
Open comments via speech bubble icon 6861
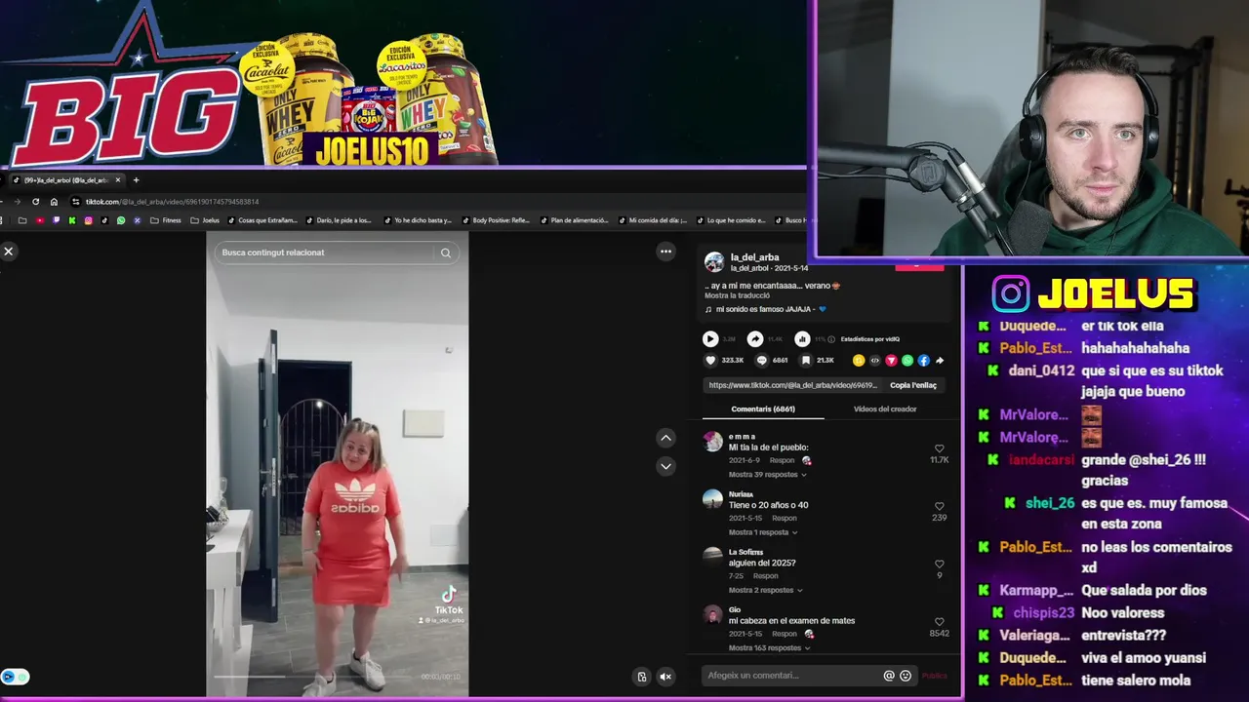(x=762, y=361)
